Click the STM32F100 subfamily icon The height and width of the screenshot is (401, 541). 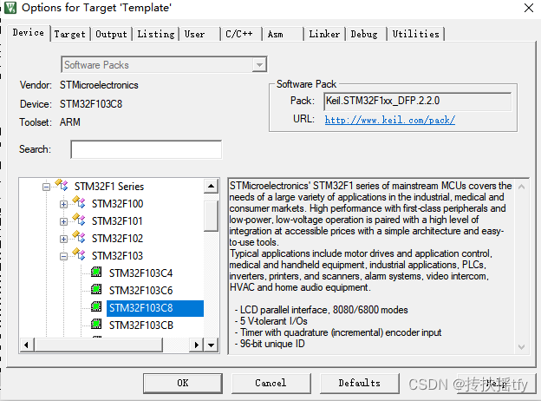(x=79, y=202)
